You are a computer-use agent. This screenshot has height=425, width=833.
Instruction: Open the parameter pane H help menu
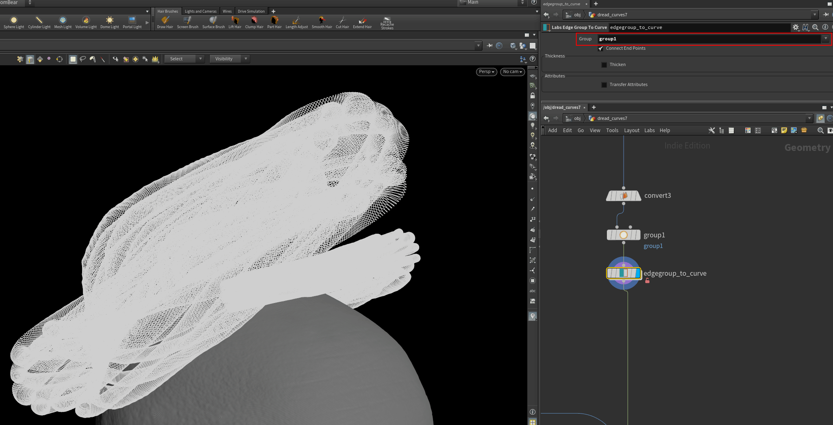pyautogui.click(x=805, y=27)
